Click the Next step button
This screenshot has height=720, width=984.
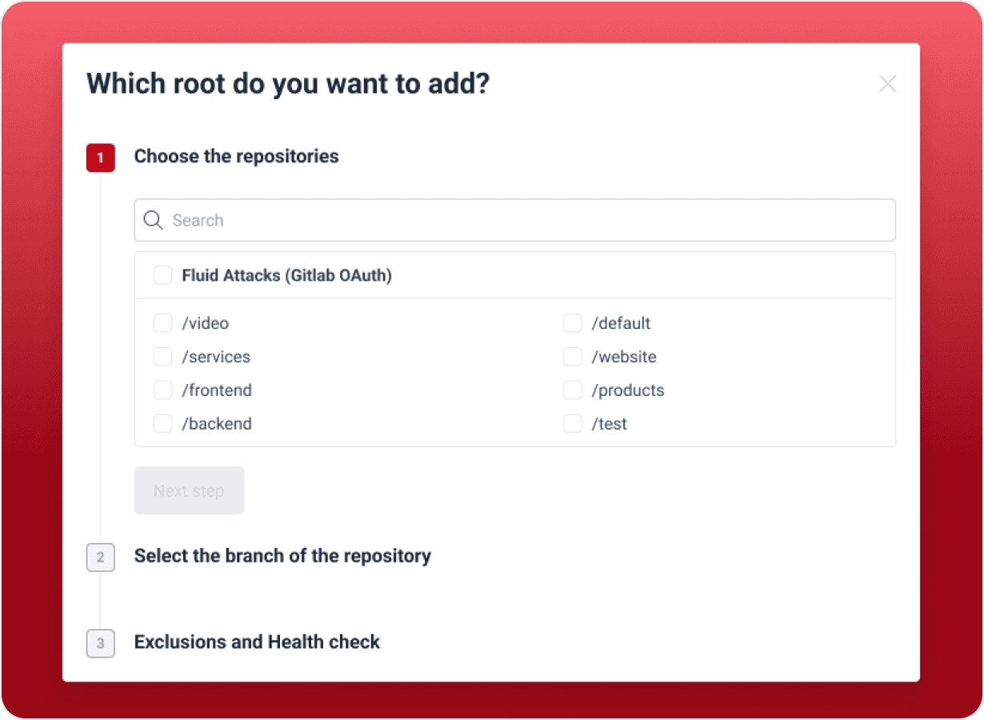pyautogui.click(x=189, y=490)
